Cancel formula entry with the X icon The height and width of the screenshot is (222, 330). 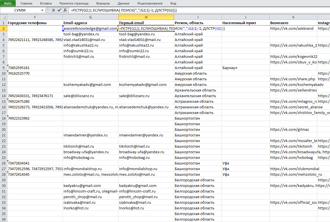(53, 10)
